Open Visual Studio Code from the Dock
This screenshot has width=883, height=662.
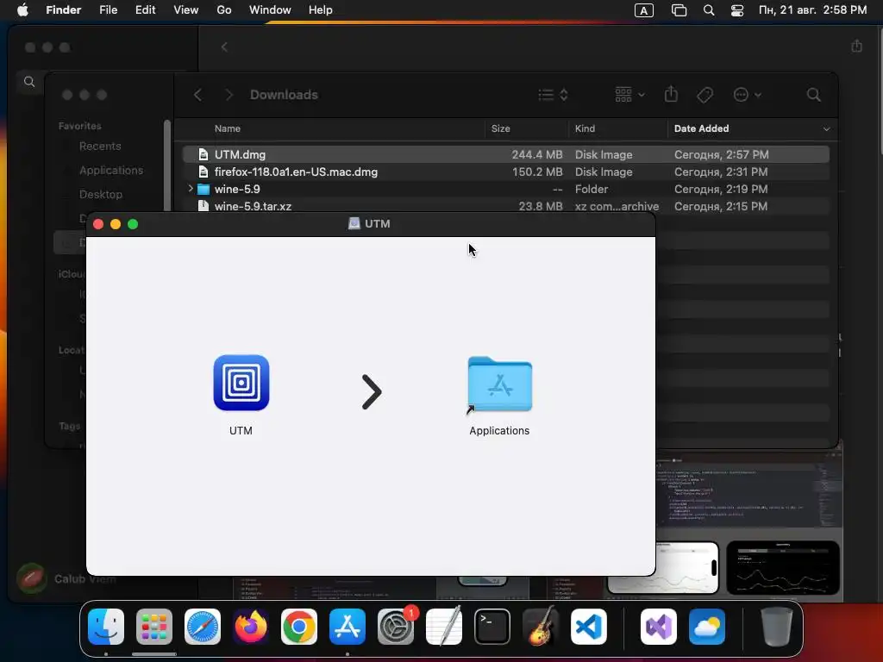(589, 627)
